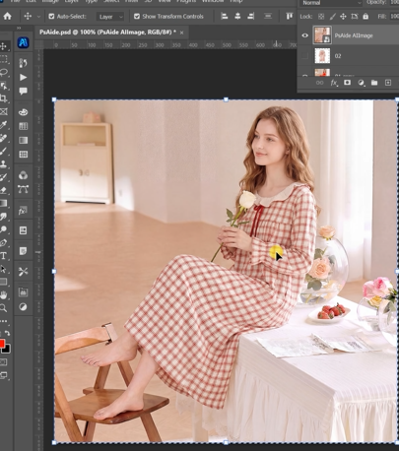Click the add layer mask icon
This screenshot has height=451, width=399.
click(x=347, y=83)
